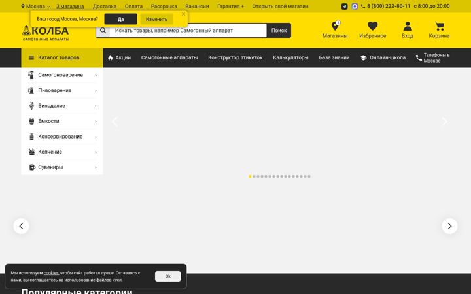Image resolution: width=471 pixels, height=294 pixels.
Task: Open Открыть свой магазин link
Action: 280,7
